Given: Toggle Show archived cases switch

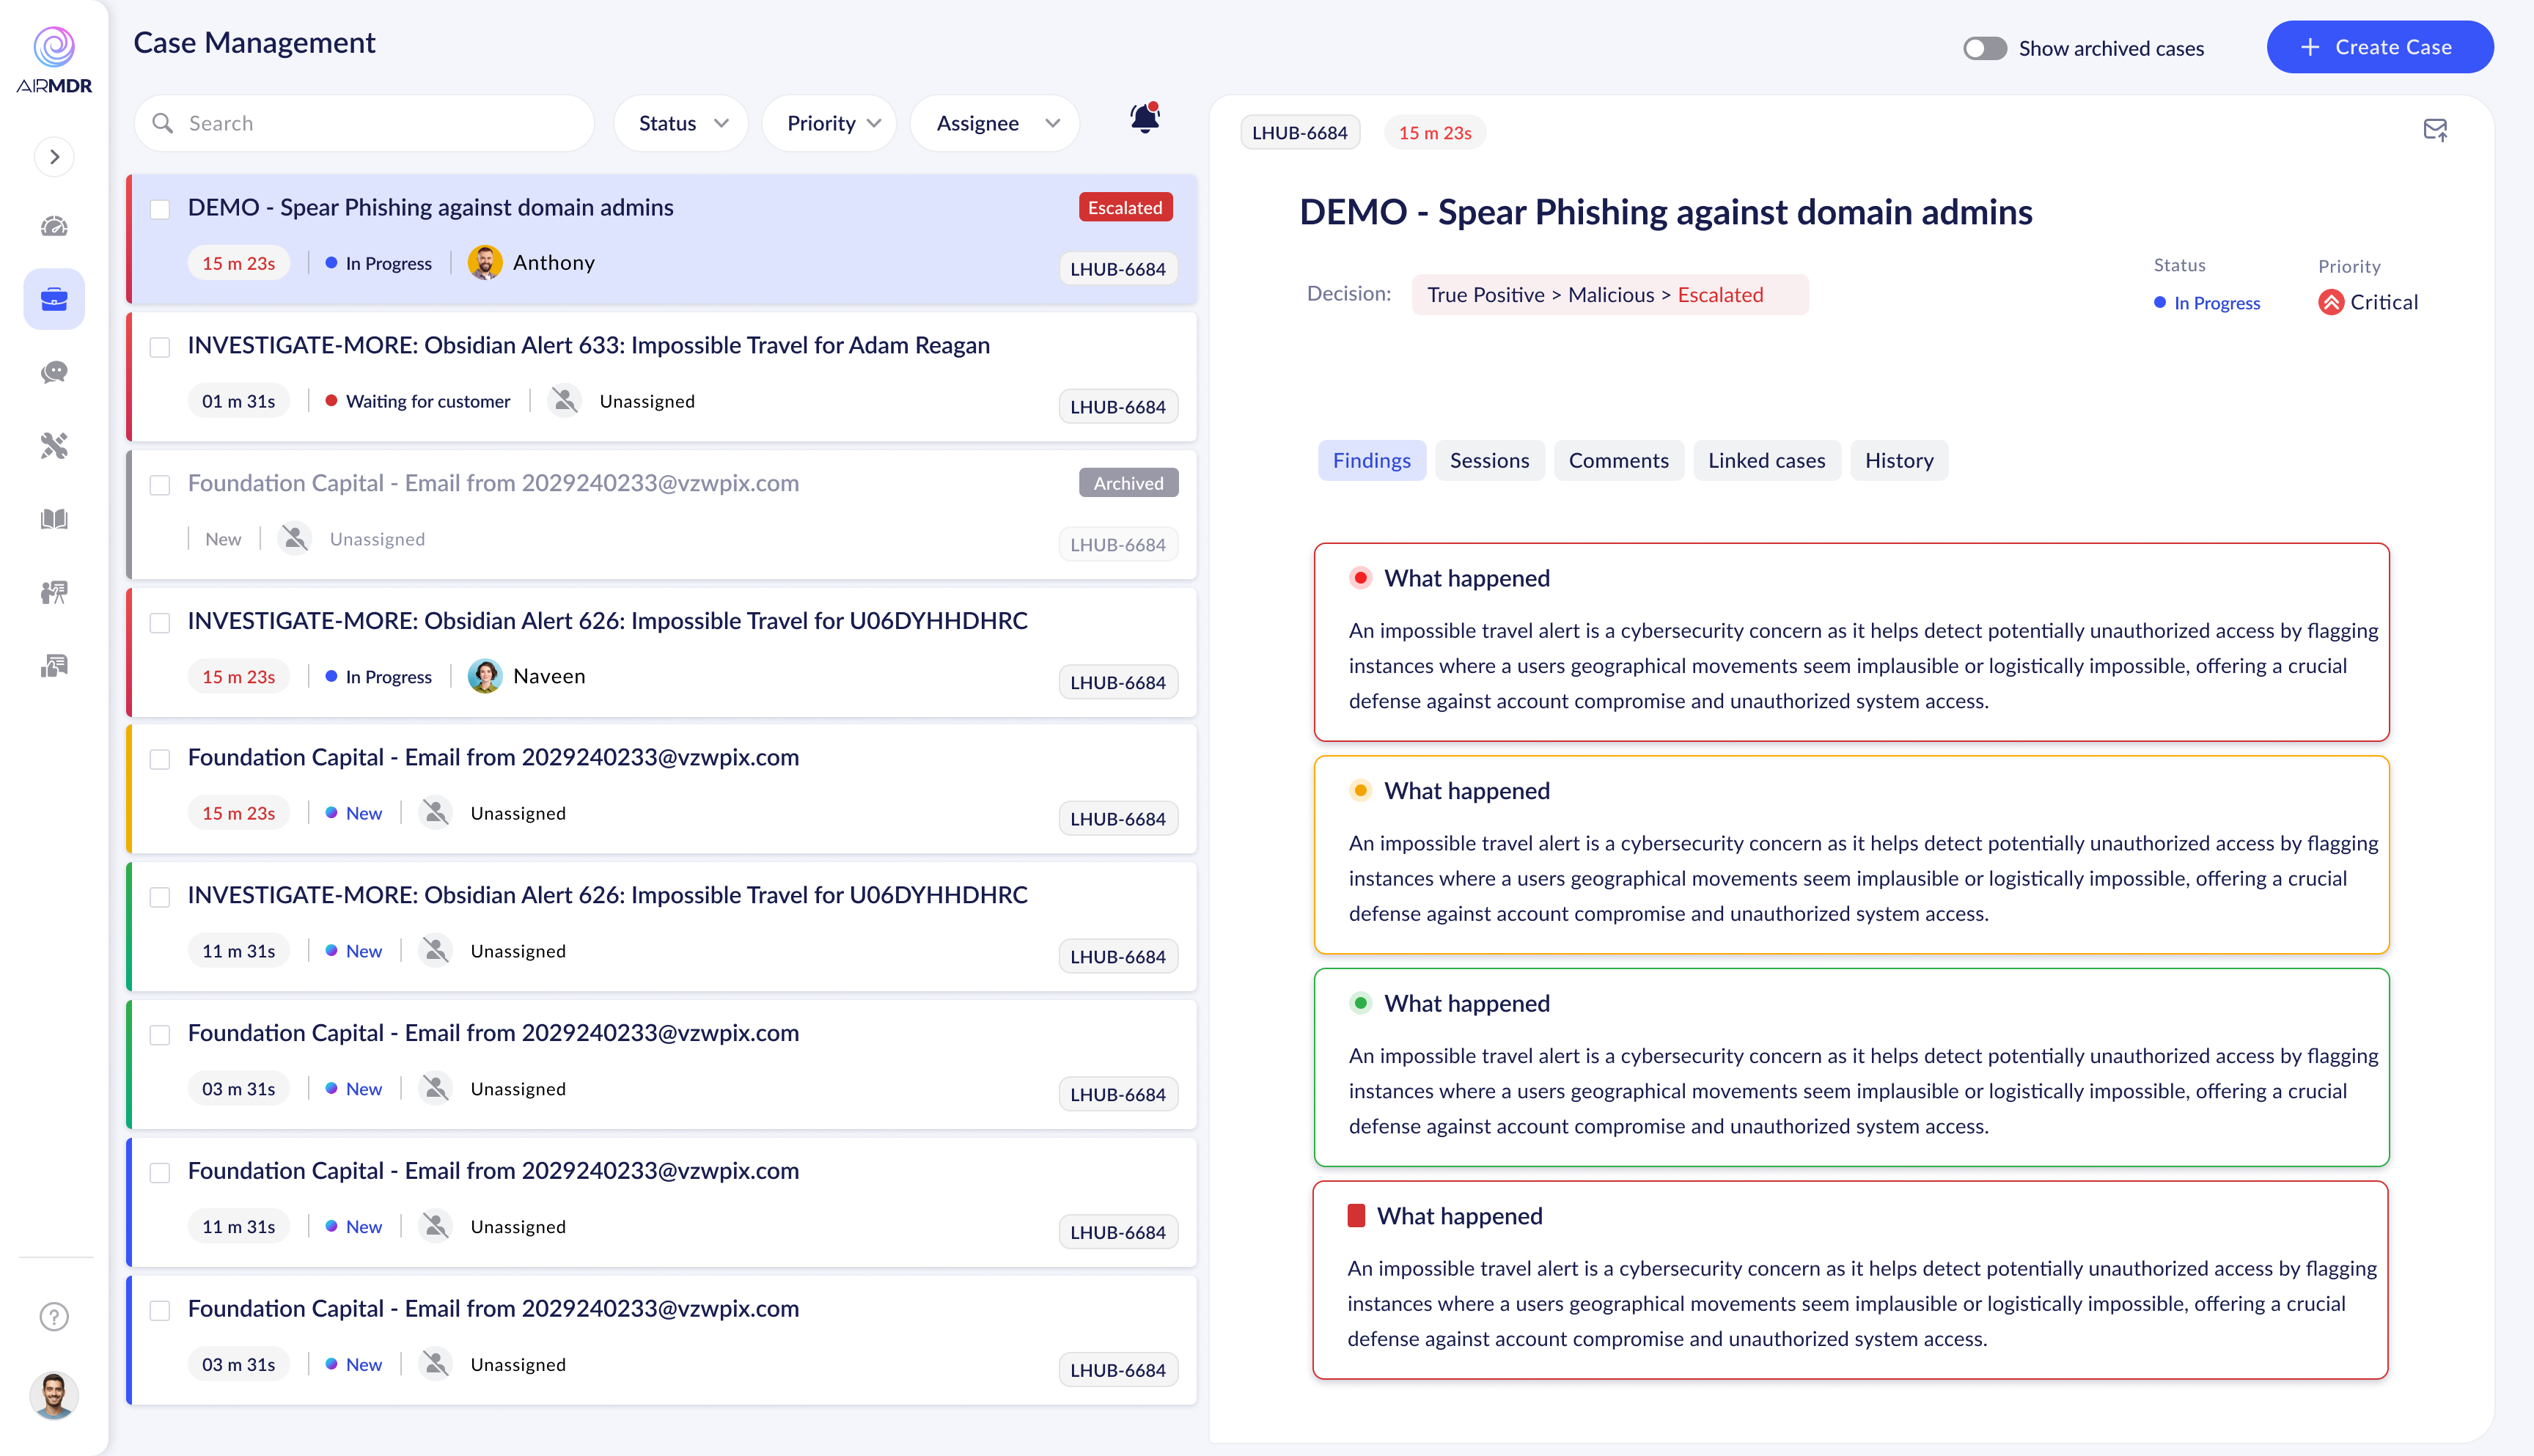Looking at the screenshot, I should click(x=1984, y=48).
